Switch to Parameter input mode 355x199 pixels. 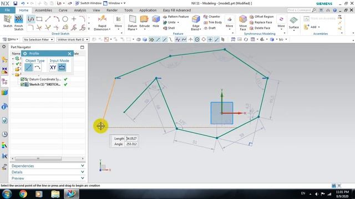62,67
